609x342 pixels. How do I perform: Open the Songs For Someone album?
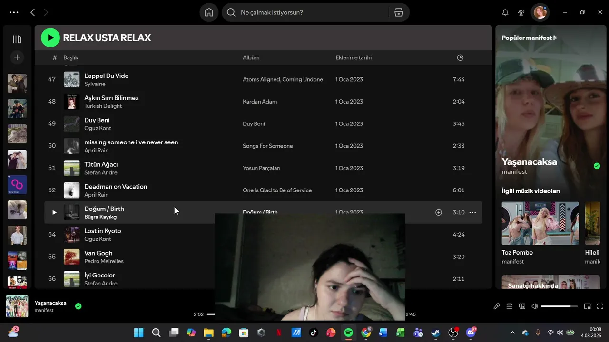pyautogui.click(x=268, y=146)
